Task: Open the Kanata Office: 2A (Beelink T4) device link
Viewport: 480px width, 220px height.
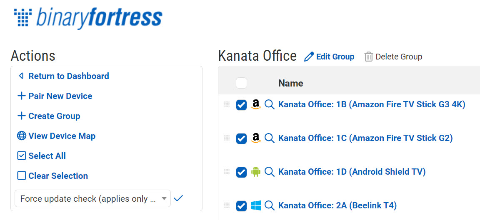Action: click(337, 205)
